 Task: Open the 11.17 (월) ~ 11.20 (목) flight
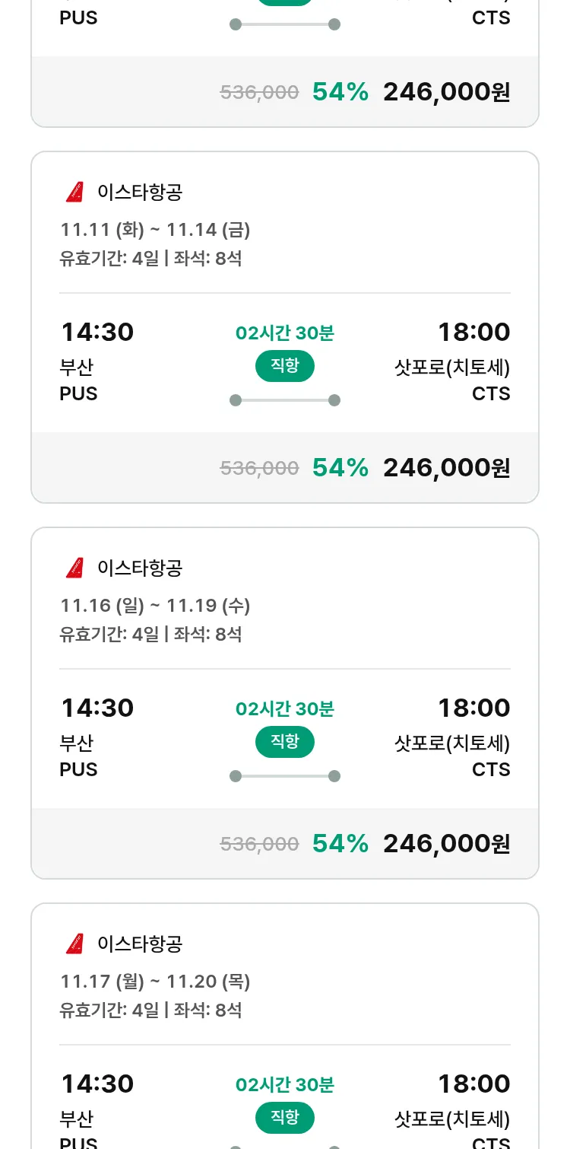coord(155,981)
